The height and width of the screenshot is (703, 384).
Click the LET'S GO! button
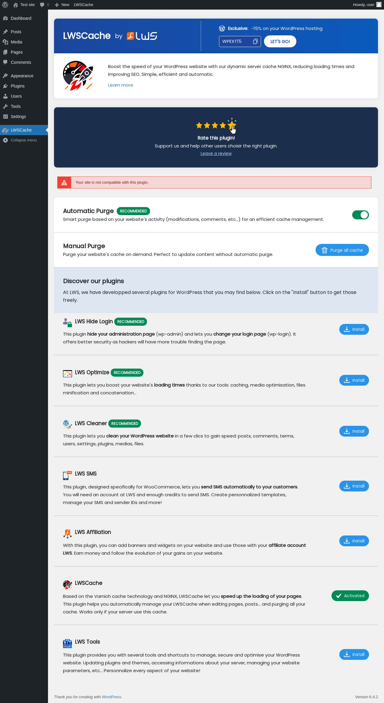click(280, 41)
